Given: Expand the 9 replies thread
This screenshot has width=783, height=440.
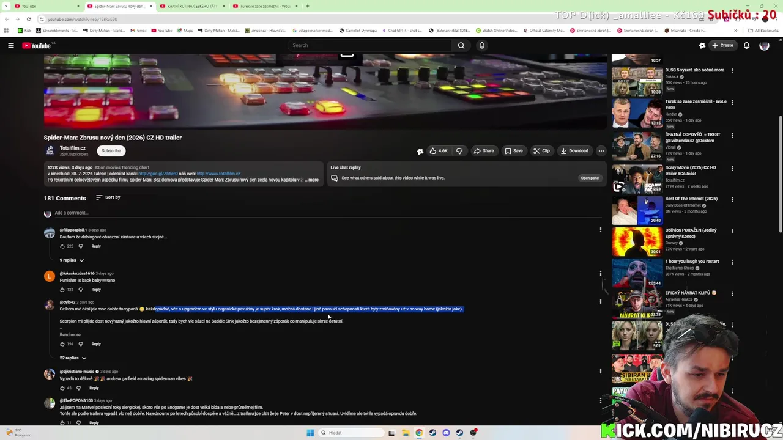Looking at the screenshot, I should (72, 260).
